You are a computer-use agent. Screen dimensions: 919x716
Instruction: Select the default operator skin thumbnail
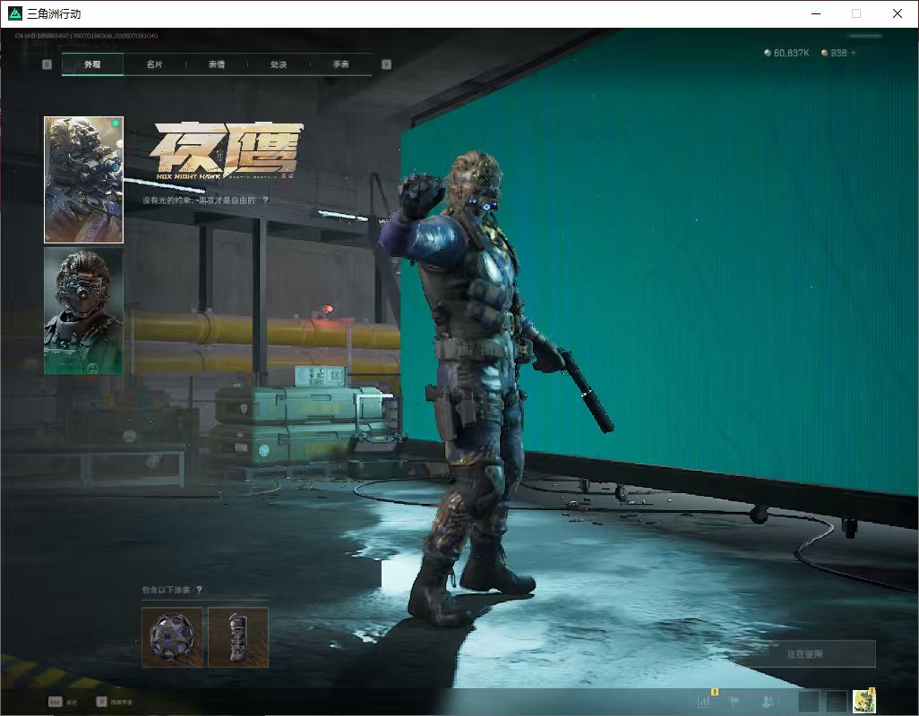[x=84, y=311]
